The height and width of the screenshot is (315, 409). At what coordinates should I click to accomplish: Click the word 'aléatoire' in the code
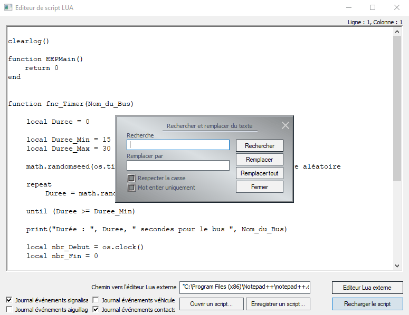click(321, 166)
